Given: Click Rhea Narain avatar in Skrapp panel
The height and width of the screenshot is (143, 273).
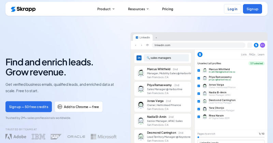Looking at the screenshot, I should (205, 117).
